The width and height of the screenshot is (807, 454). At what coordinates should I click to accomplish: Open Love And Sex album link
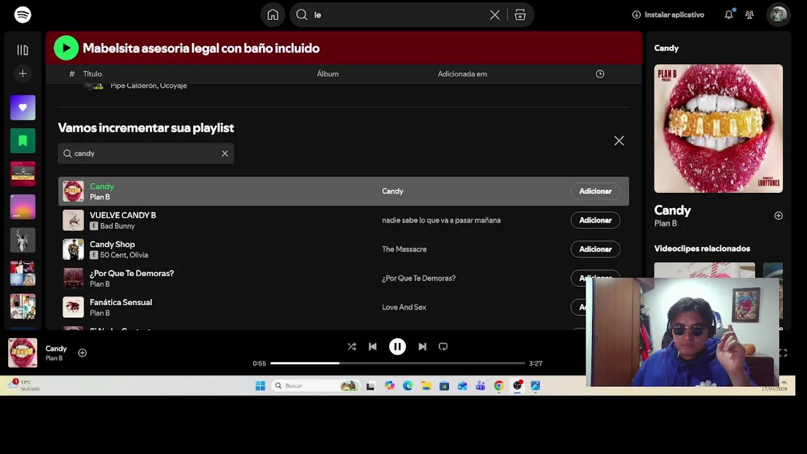(x=404, y=307)
